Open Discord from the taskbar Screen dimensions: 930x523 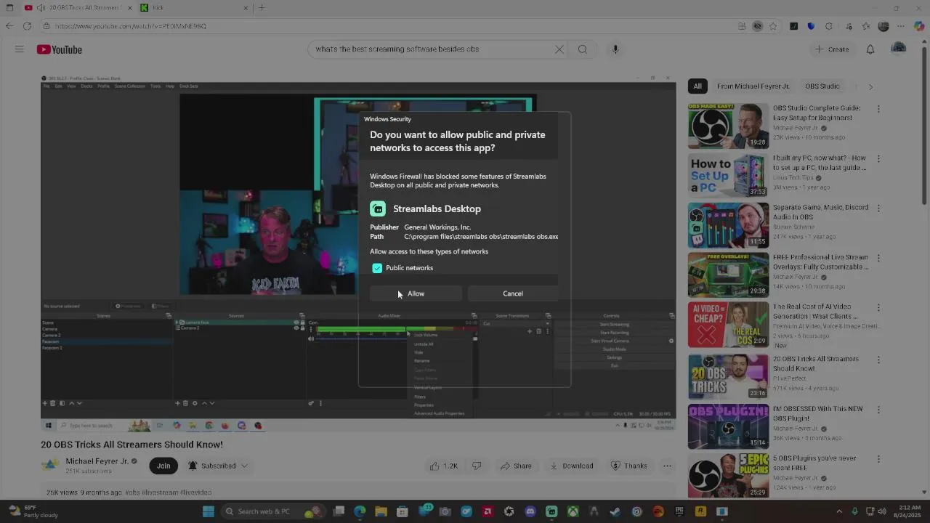[x=530, y=511]
